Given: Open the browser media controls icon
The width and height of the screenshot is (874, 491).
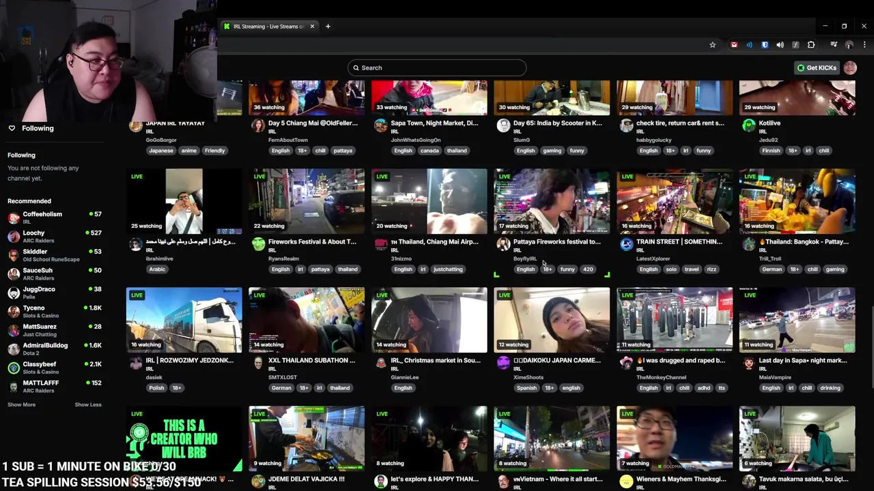Looking at the screenshot, I should pos(834,45).
